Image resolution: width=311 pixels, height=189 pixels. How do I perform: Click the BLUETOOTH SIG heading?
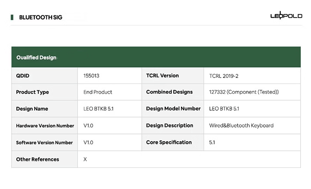pos(41,18)
